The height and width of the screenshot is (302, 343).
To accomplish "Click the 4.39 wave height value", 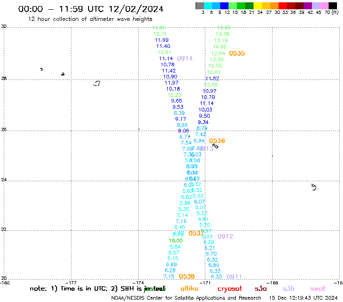I will coord(209,242).
